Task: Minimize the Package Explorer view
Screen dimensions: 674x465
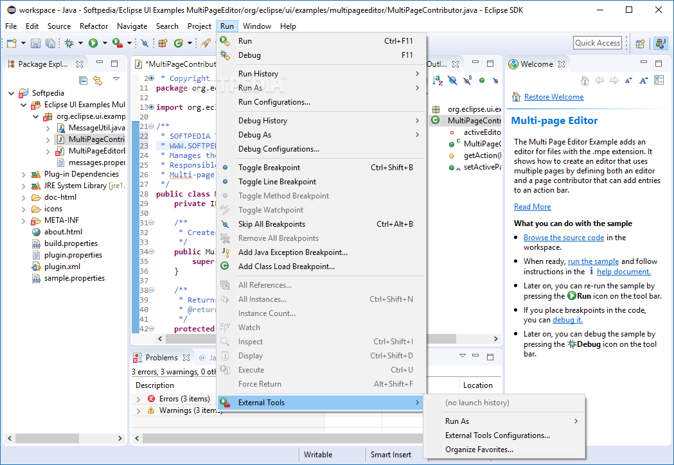Action: click(100, 63)
